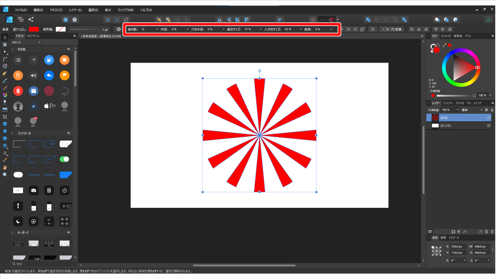Image resolution: width=496 pixels, height=279 pixels.
Task: Open the iOS 12 assets category dropdown
Action: (40, 42)
